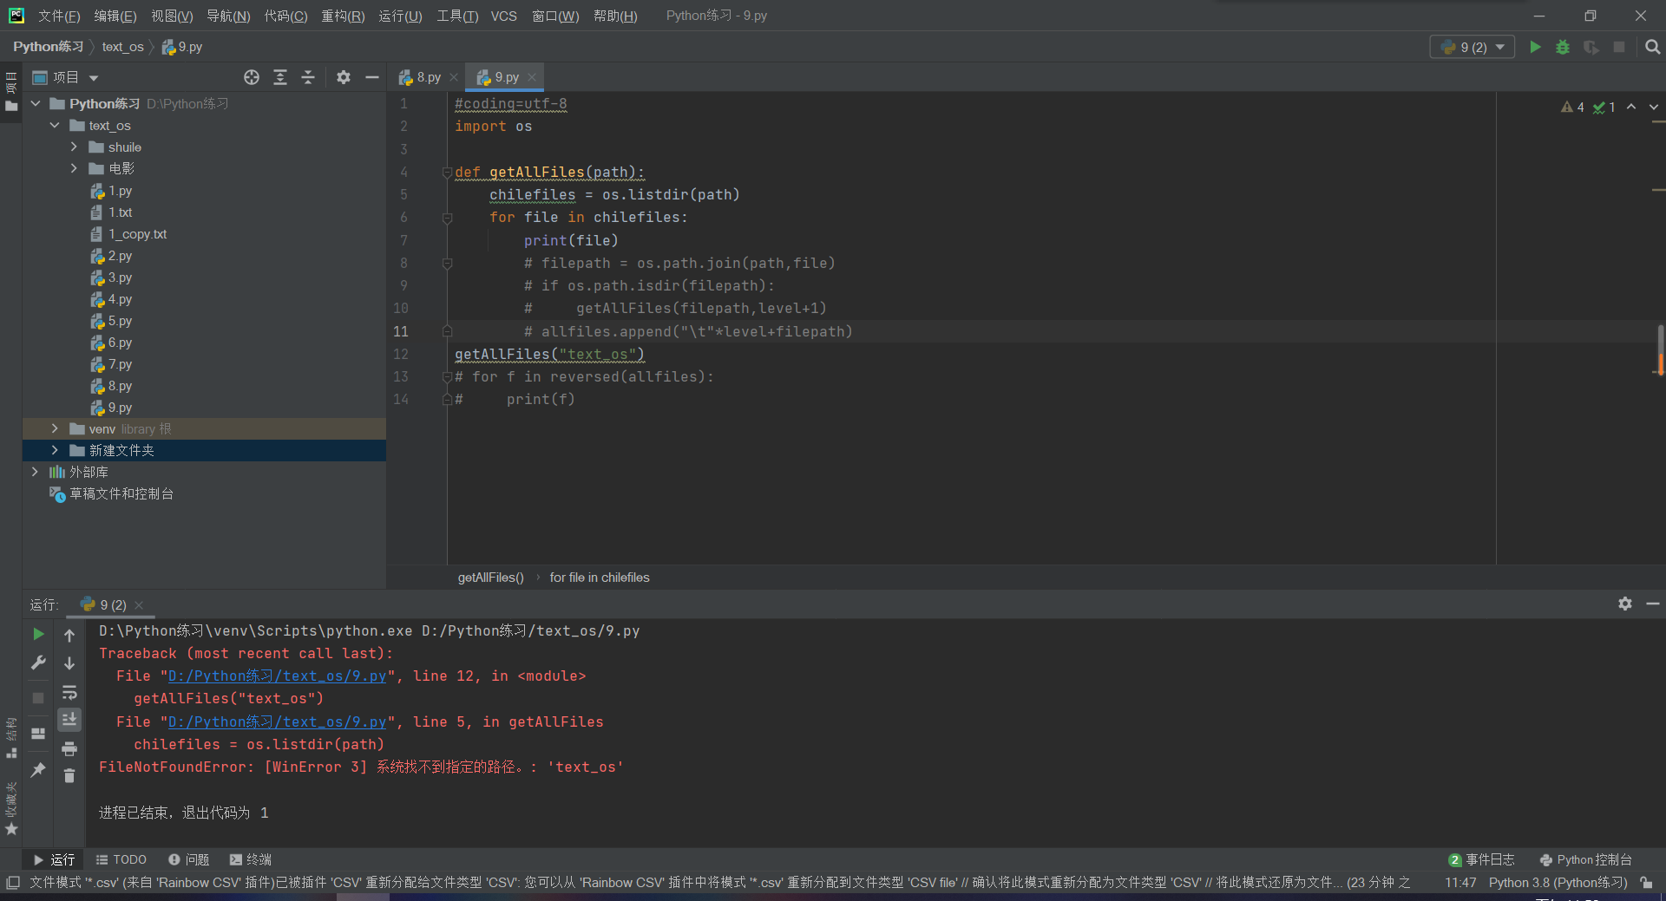Open the 问题 tool window
This screenshot has width=1666, height=901.
[189, 859]
